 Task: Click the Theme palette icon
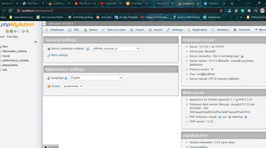click(49, 86)
